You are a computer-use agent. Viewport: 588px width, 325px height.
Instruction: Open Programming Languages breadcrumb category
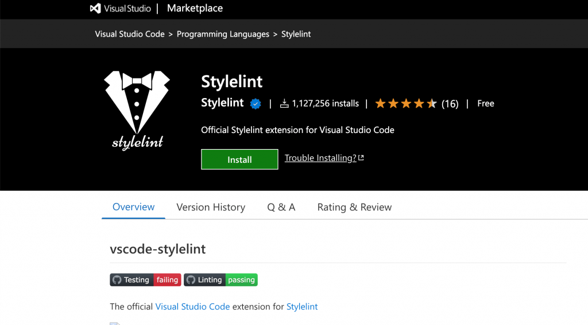click(223, 34)
